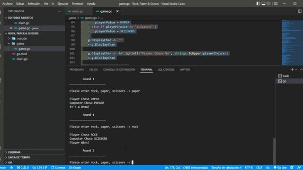Toggle the bottom panel layout icon
This screenshot has width=303, height=170.
(x=263, y=4)
